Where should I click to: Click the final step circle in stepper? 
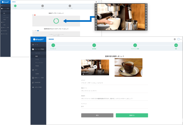coord(176,45)
